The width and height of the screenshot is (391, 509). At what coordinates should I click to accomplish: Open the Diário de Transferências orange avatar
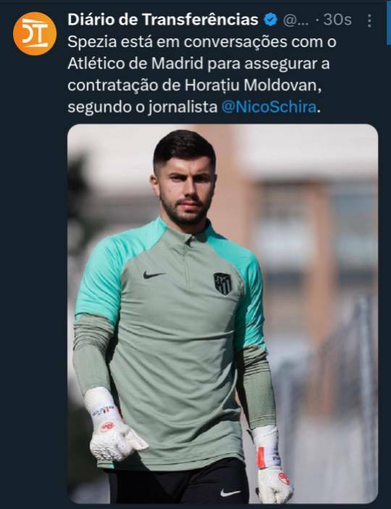(35, 34)
